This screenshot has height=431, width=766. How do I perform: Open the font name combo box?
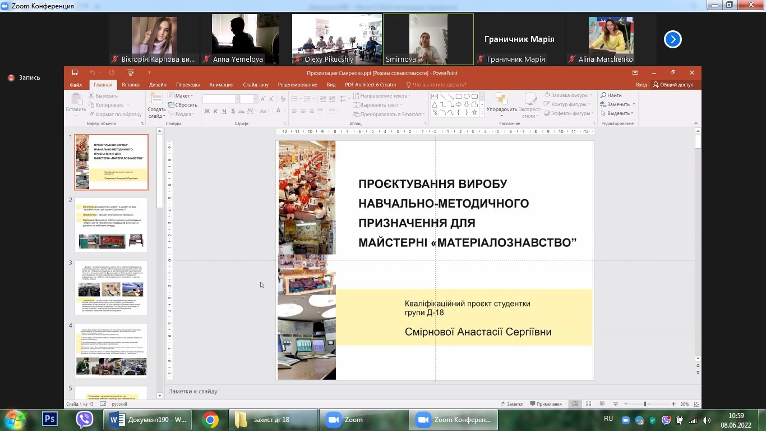click(220, 99)
